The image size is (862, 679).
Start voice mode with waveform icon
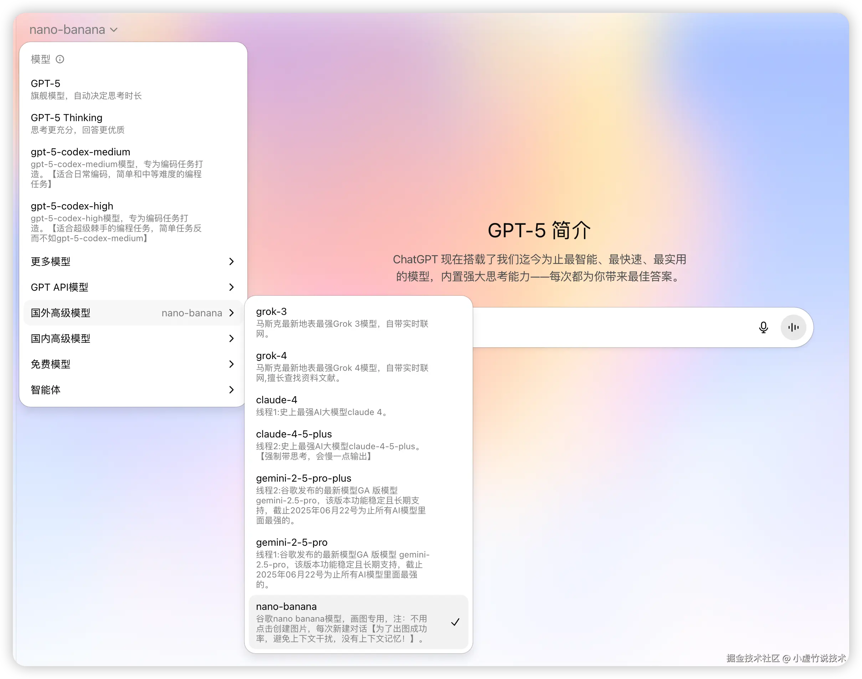pos(793,327)
